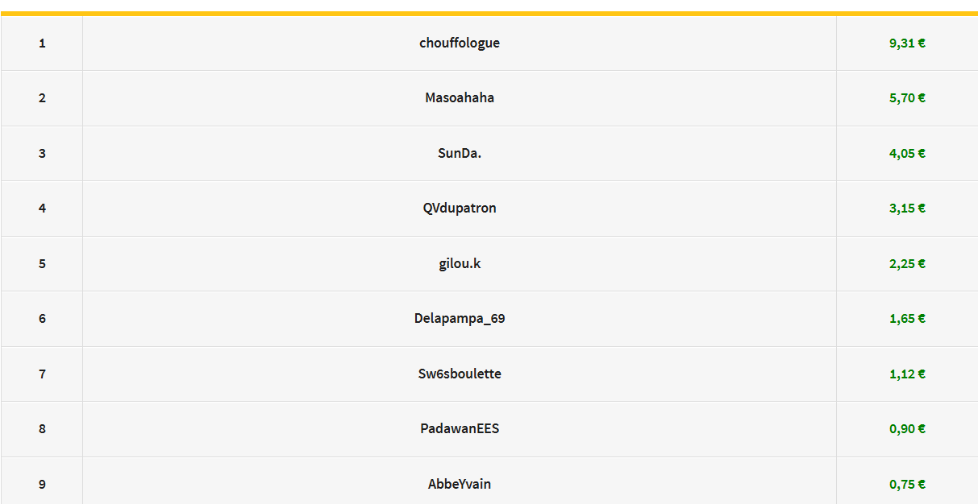
Task: Open PadawanEES in the leaderboard
Action: pyautogui.click(x=460, y=429)
